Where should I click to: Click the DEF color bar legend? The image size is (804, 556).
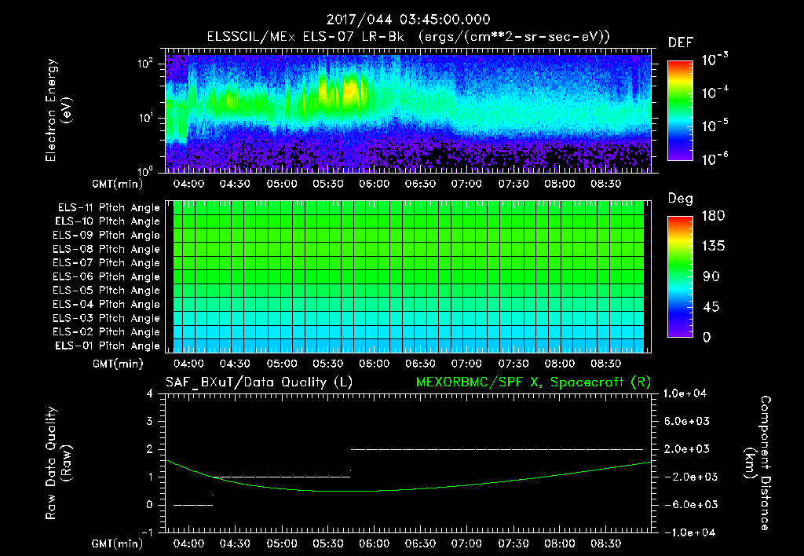[x=680, y=111]
